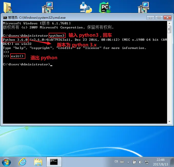Click the console scrollbar thumb
174x167 pixels.
169,29
